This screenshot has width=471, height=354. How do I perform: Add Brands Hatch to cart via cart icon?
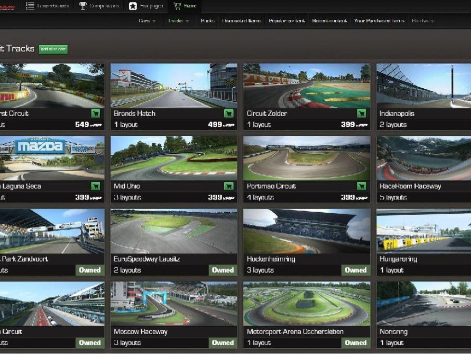coord(229,113)
